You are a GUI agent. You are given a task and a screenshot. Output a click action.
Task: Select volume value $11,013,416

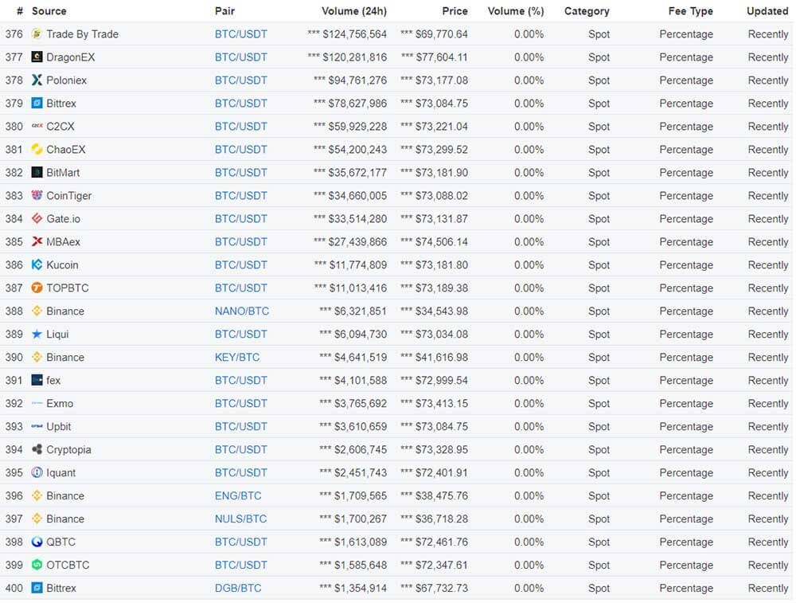click(358, 288)
